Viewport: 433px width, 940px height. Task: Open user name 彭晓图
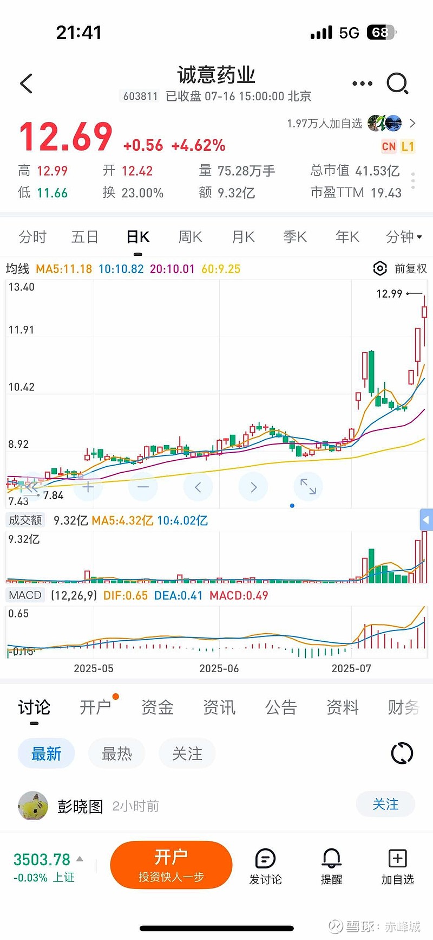click(x=80, y=806)
